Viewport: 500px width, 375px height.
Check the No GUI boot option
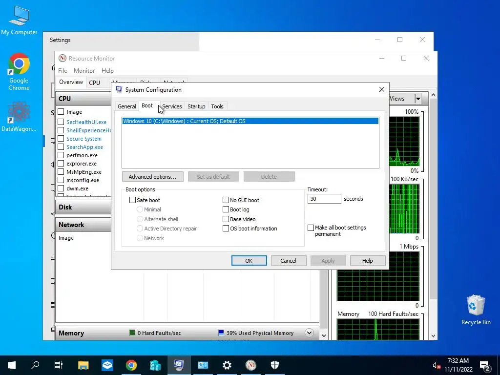(x=226, y=200)
